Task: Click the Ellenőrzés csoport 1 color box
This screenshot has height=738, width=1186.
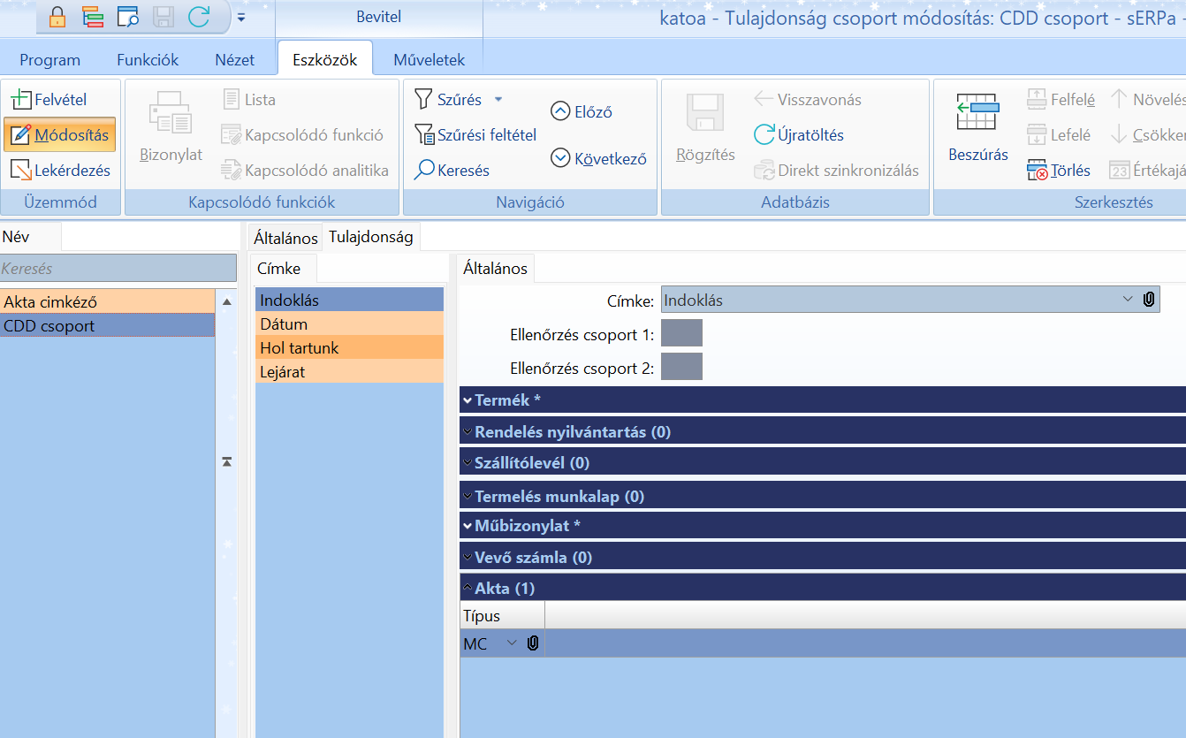Action: 681,333
